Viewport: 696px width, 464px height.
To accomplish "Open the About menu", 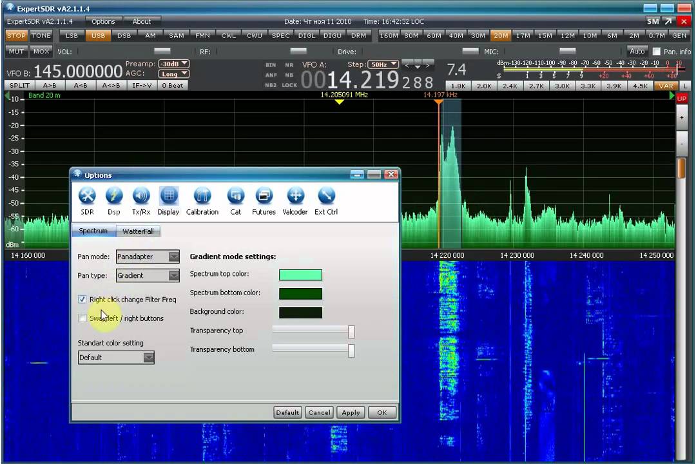I will point(142,21).
